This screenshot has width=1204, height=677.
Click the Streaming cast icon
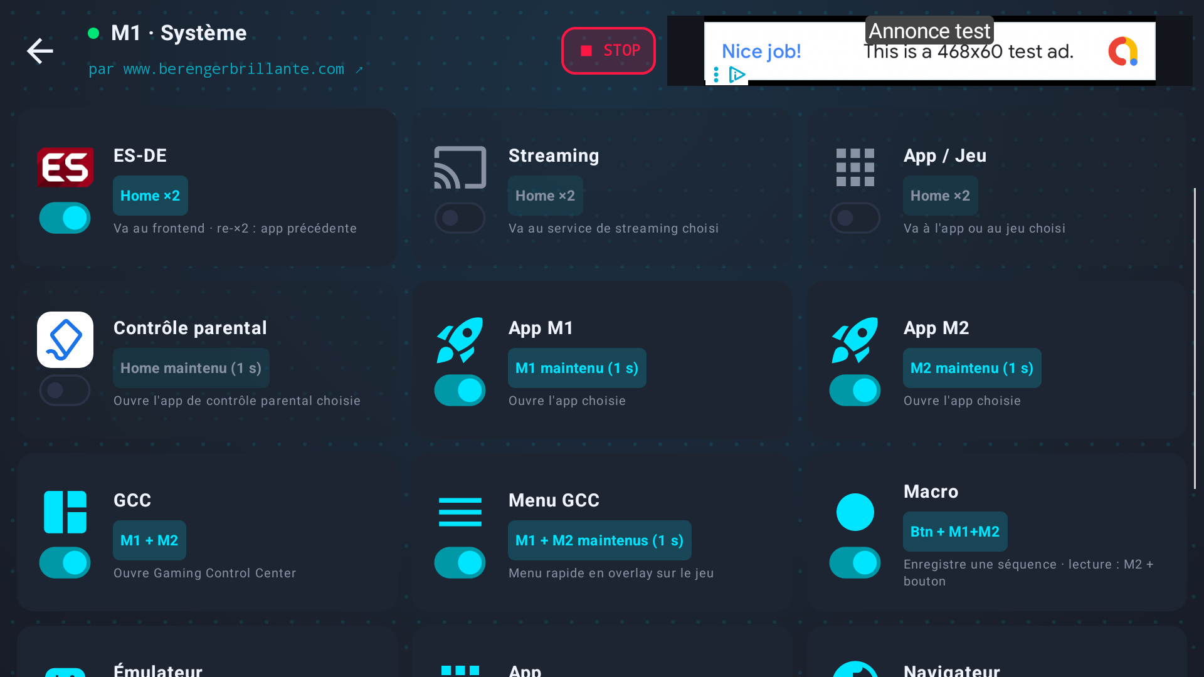[460, 167]
